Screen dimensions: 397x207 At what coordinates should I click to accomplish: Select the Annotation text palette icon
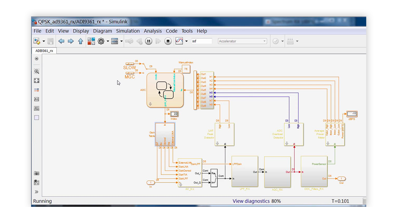click(x=37, y=99)
